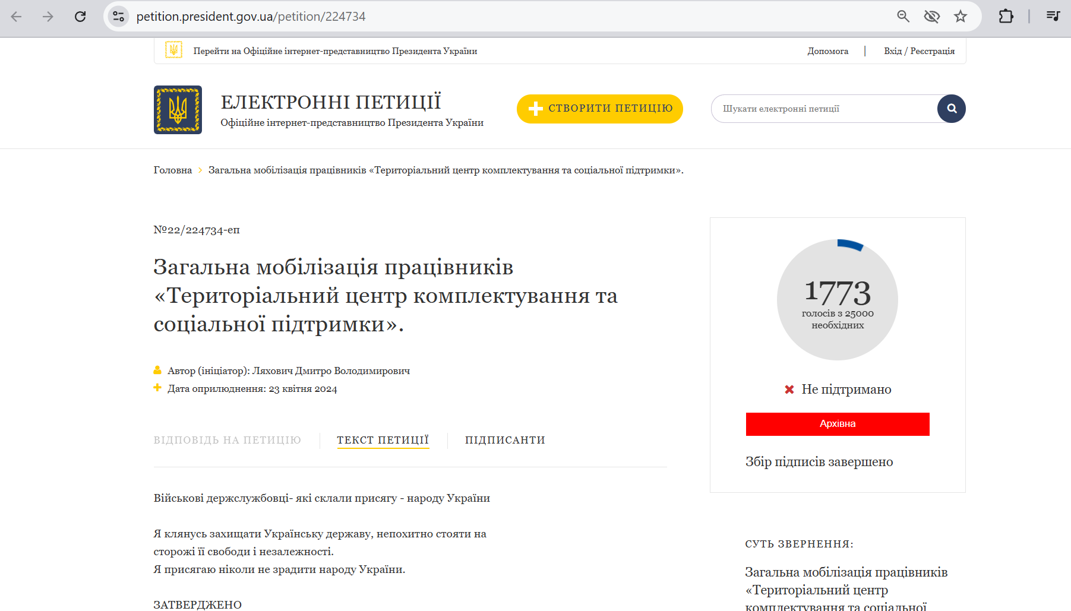Click the small emblem in top bar
Viewport: 1071px width, 611px height.
coord(173,50)
